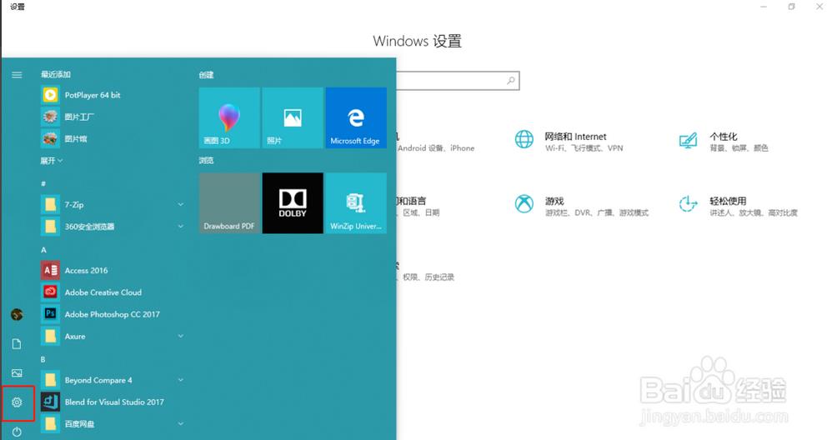Open 轻松使用 settings
Screen dimensions: 832x440
click(738, 206)
